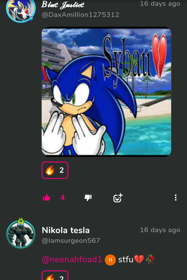This screenshot has height=280, width=187.
Task: Tap the orange n avatar badge
Action: point(110,260)
